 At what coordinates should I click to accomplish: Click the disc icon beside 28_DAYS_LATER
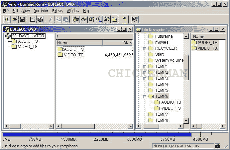coord(8,36)
